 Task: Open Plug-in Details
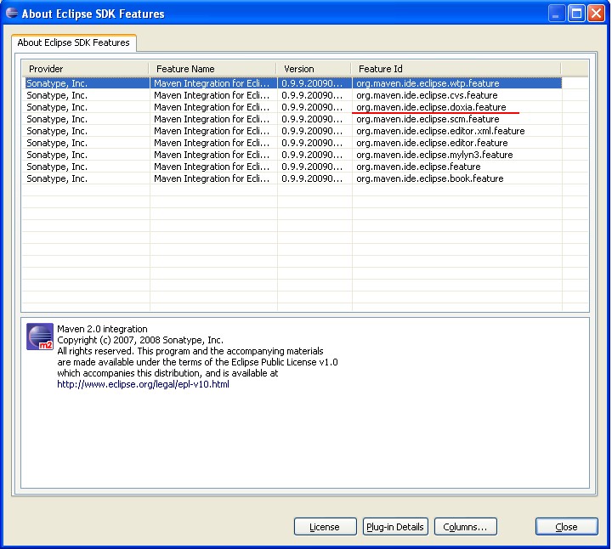tap(395, 527)
